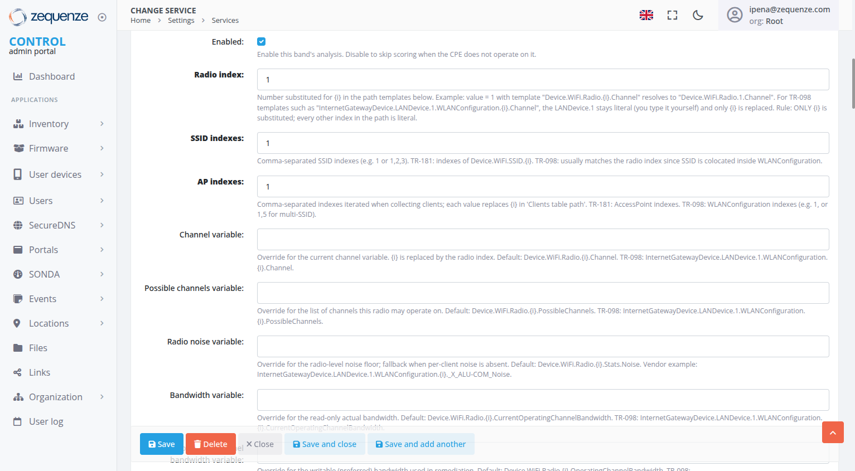Image resolution: width=855 pixels, height=471 pixels.
Task: Open Files in the sidebar
Action: (x=38, y=348)
